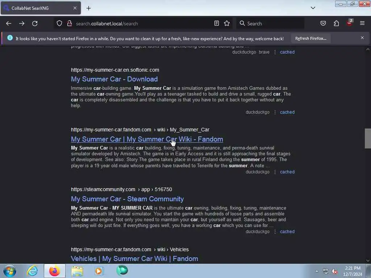Open options dots beside brave engine label
The image size is (371, 278).
coord(275,52)
